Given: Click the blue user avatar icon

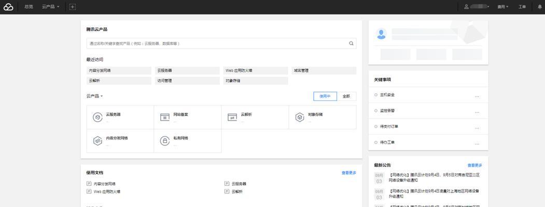Looking at the screenshot, I should pyautogui.click(x=381, y=34).
